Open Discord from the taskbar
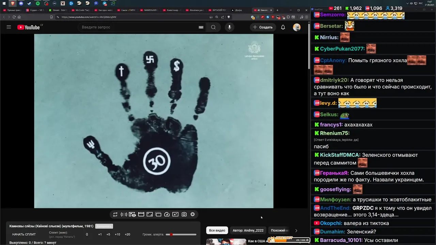This screenshot has height=245, width=436. coord(21,3)
